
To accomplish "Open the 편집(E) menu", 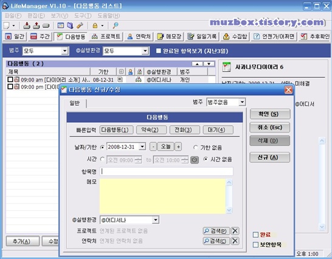I will [x=36, y=16].
